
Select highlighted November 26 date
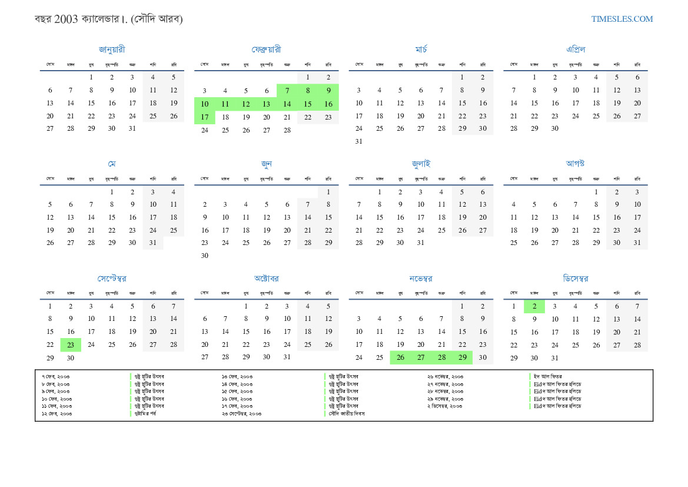point(400,358)
